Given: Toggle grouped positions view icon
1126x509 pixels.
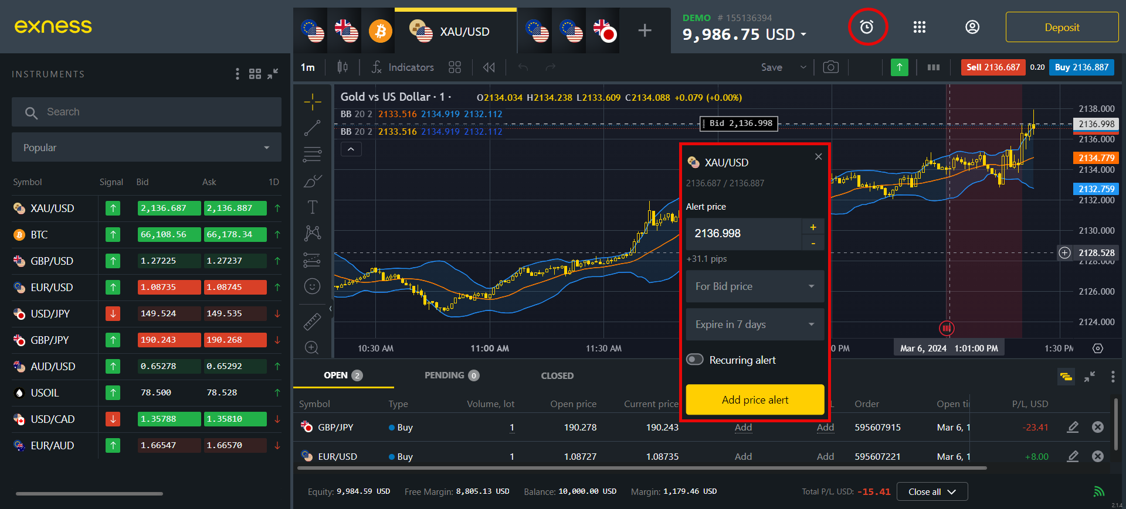Looking at the screenshot, I should pos(1066,377).
